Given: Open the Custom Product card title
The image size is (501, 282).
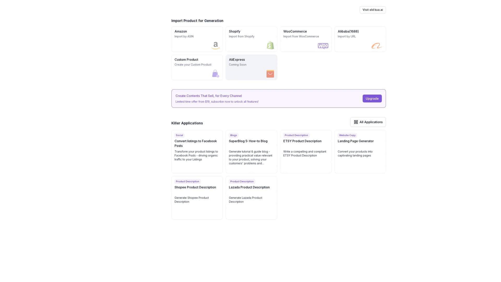Looking at the screenshot, I should (x=186, y=60).
